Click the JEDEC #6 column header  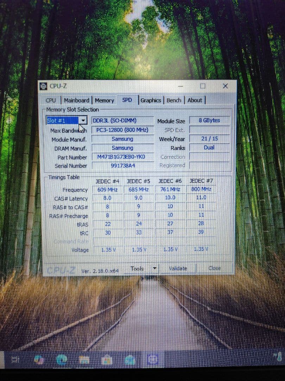point(170,181)
